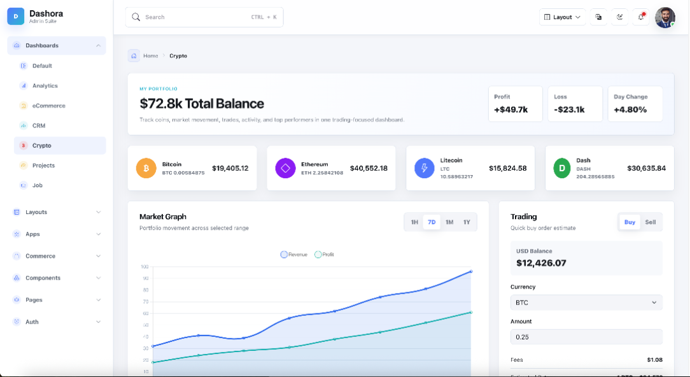
Task: Click the Crypto icon in sidebar
Action: [x=24, y=145]
